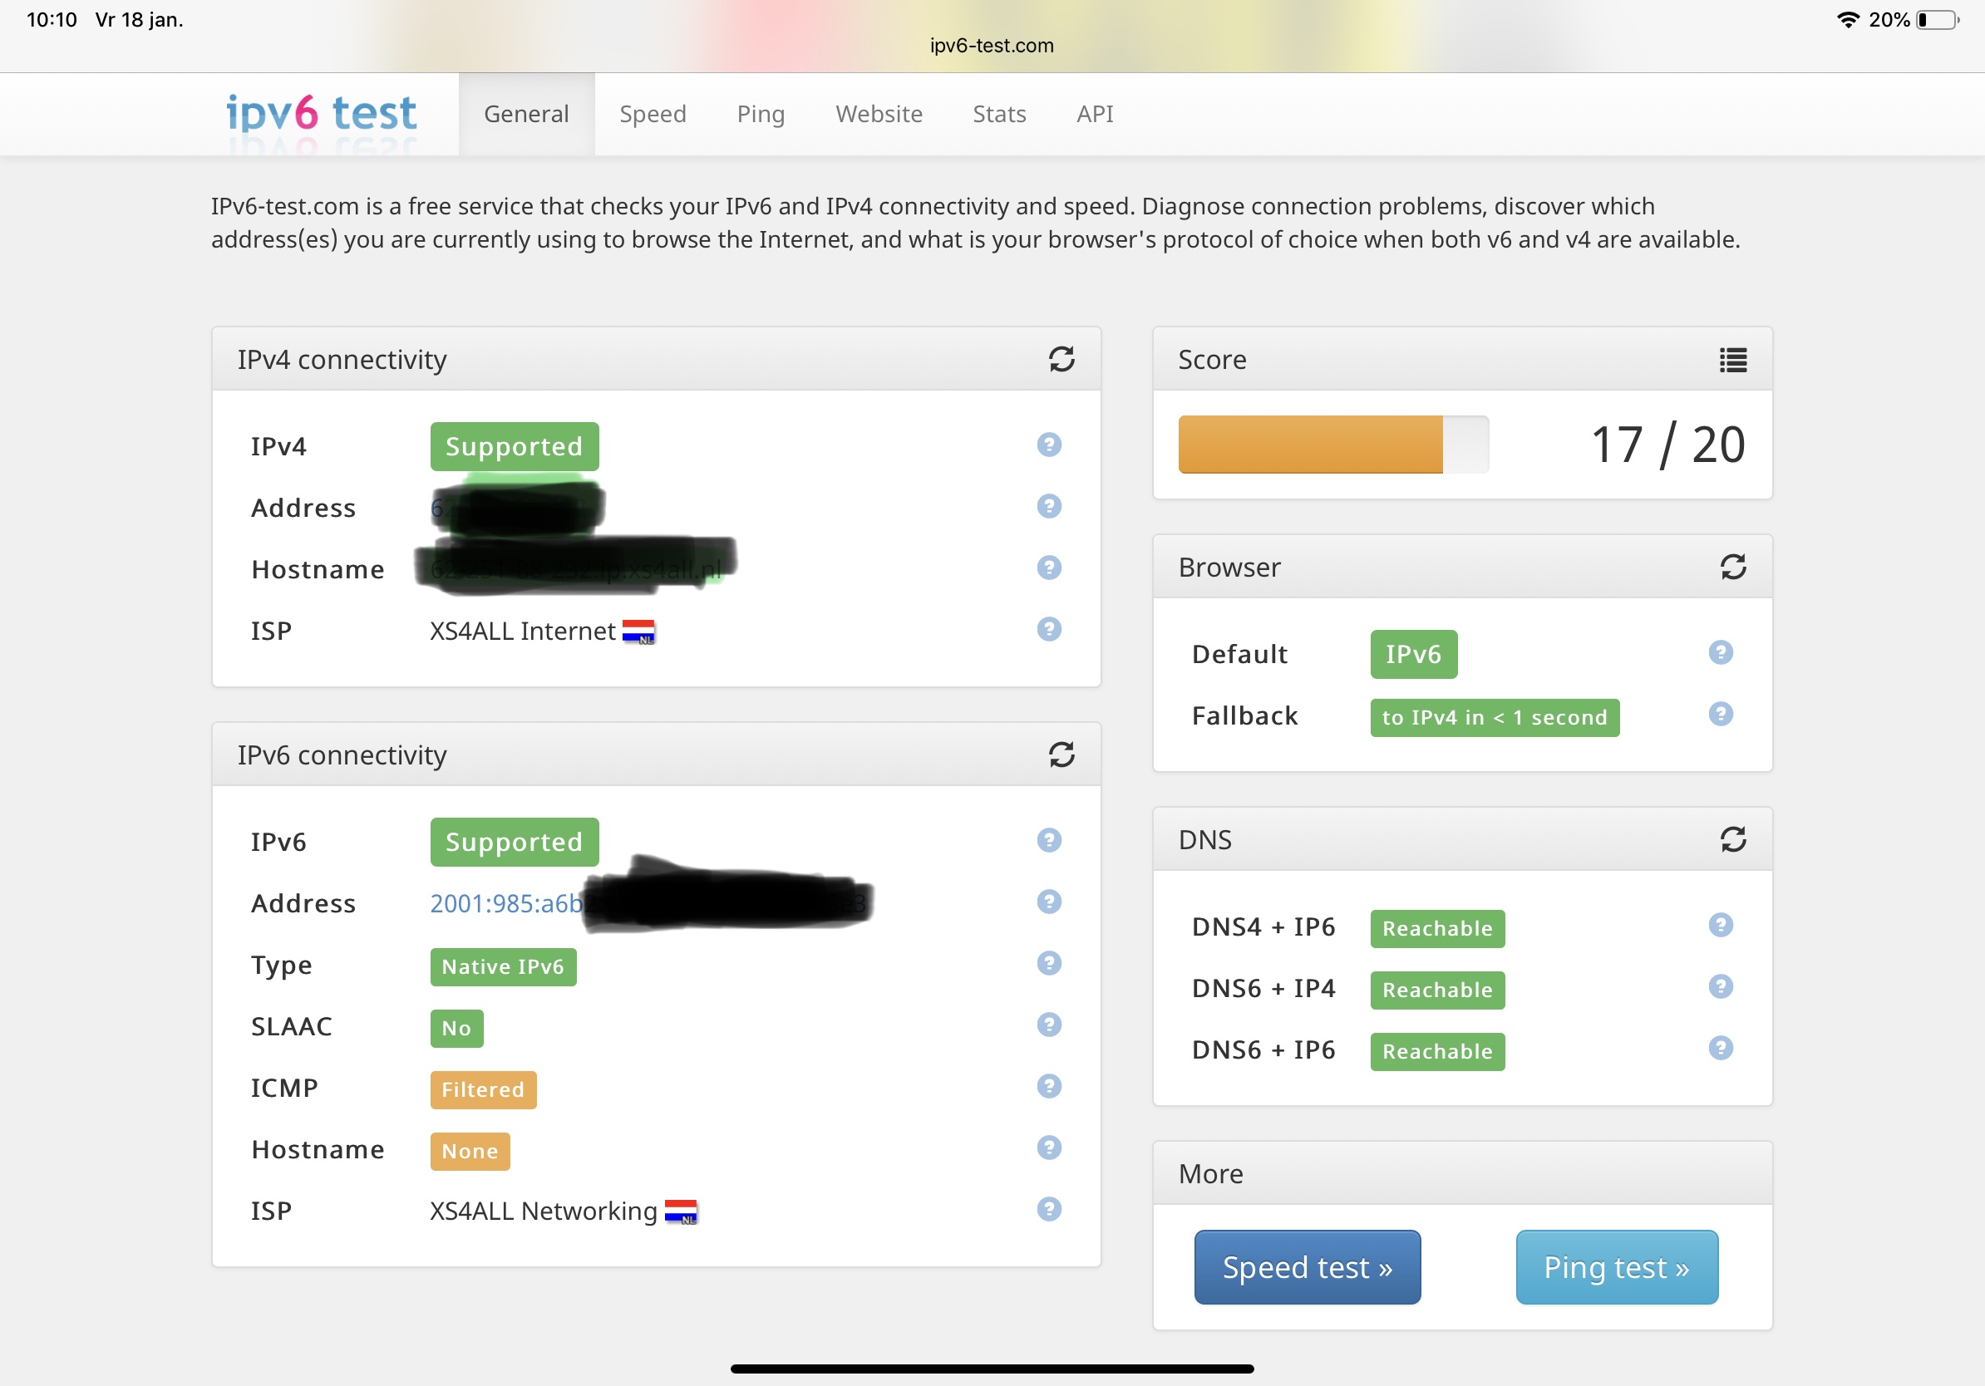Image resolution: width=1985 pixels, height=1386 pixels.
Task: Click help icon next to SLAAC
Action: click(x=1049, y=1025)
